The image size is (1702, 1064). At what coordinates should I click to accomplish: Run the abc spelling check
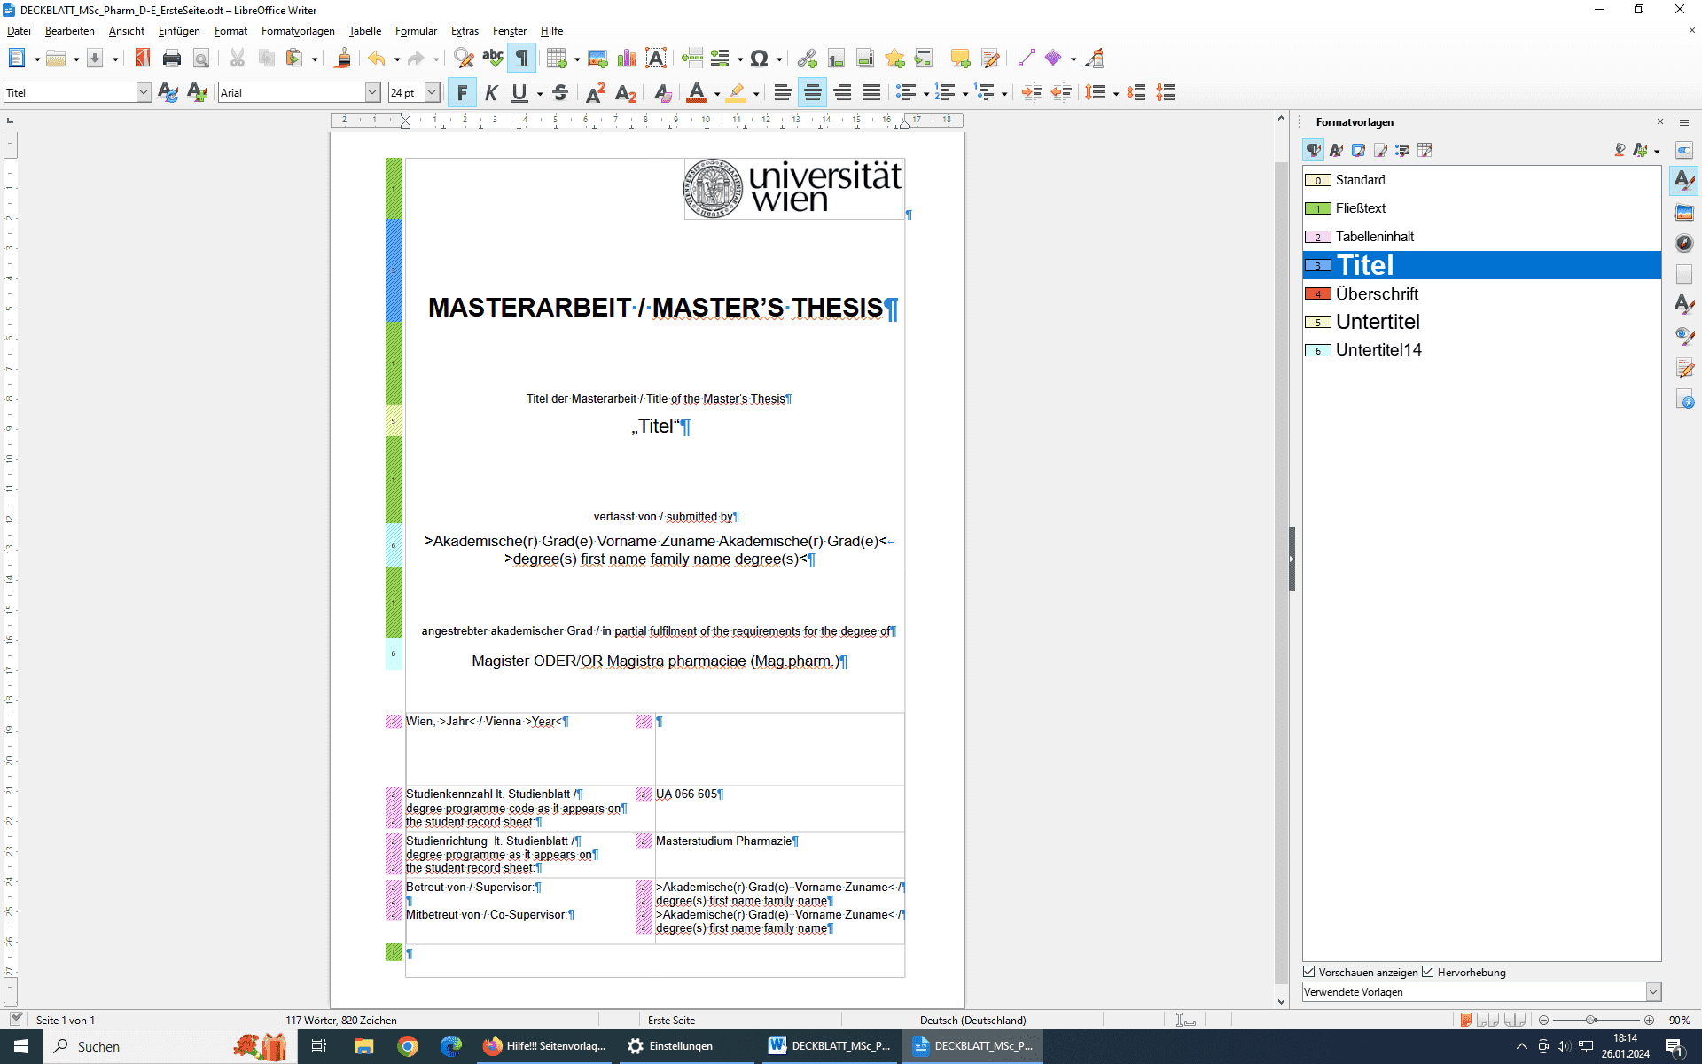click(493, 59)
